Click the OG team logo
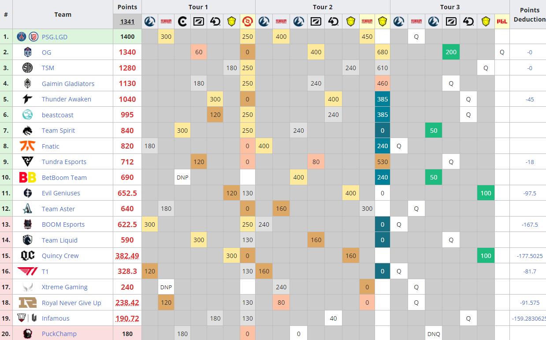Viewport: 546px width, 340px height. (27, 52)
